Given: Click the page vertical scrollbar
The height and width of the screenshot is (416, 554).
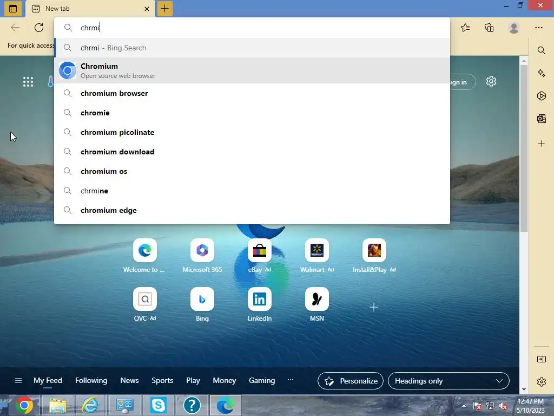Looking at the screenshot, I should tap(524, 148).
